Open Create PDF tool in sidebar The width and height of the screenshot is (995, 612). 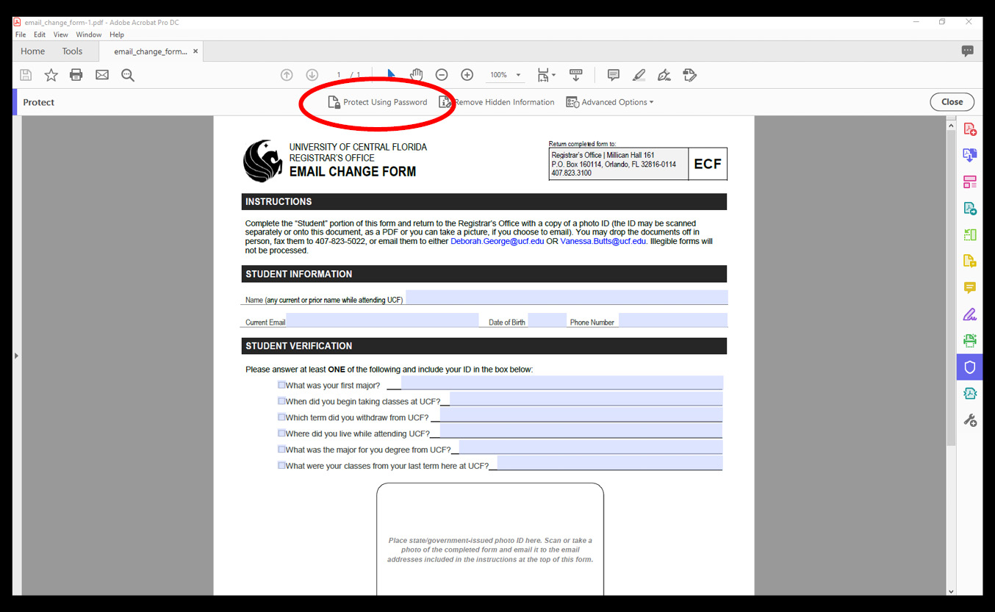click(970, 129)
